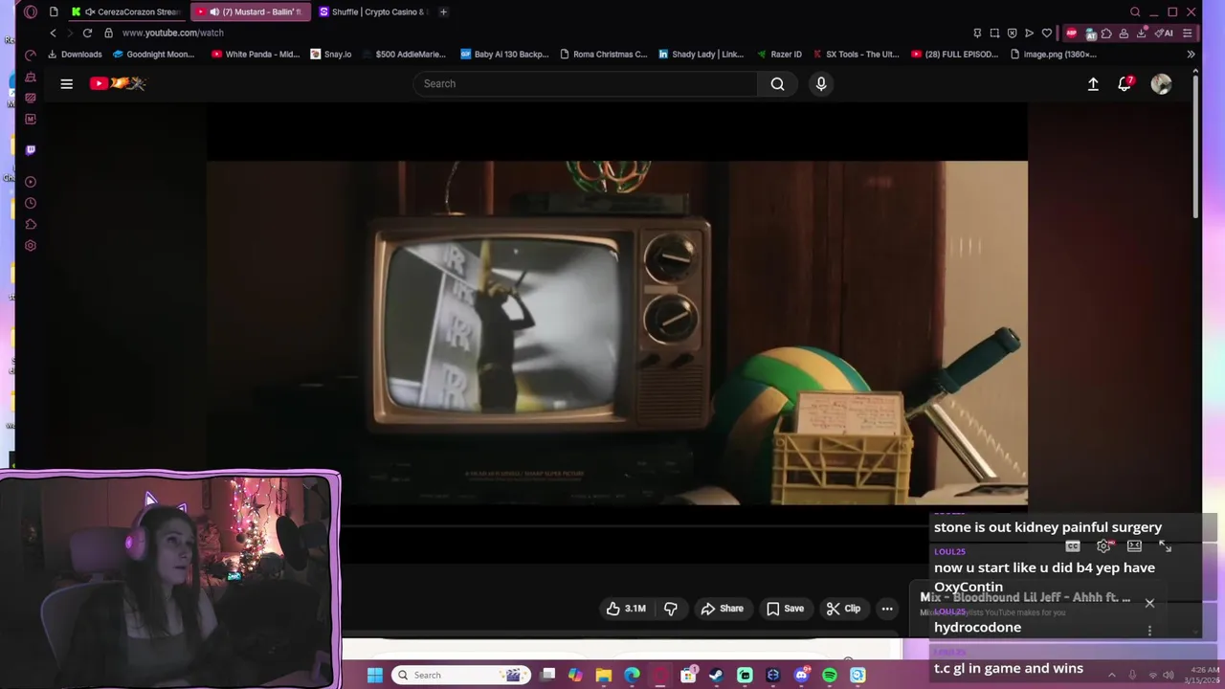Toggle closed captions on the player
The height and width of the screenshot is (689, 1225).
click(1073, 546)
